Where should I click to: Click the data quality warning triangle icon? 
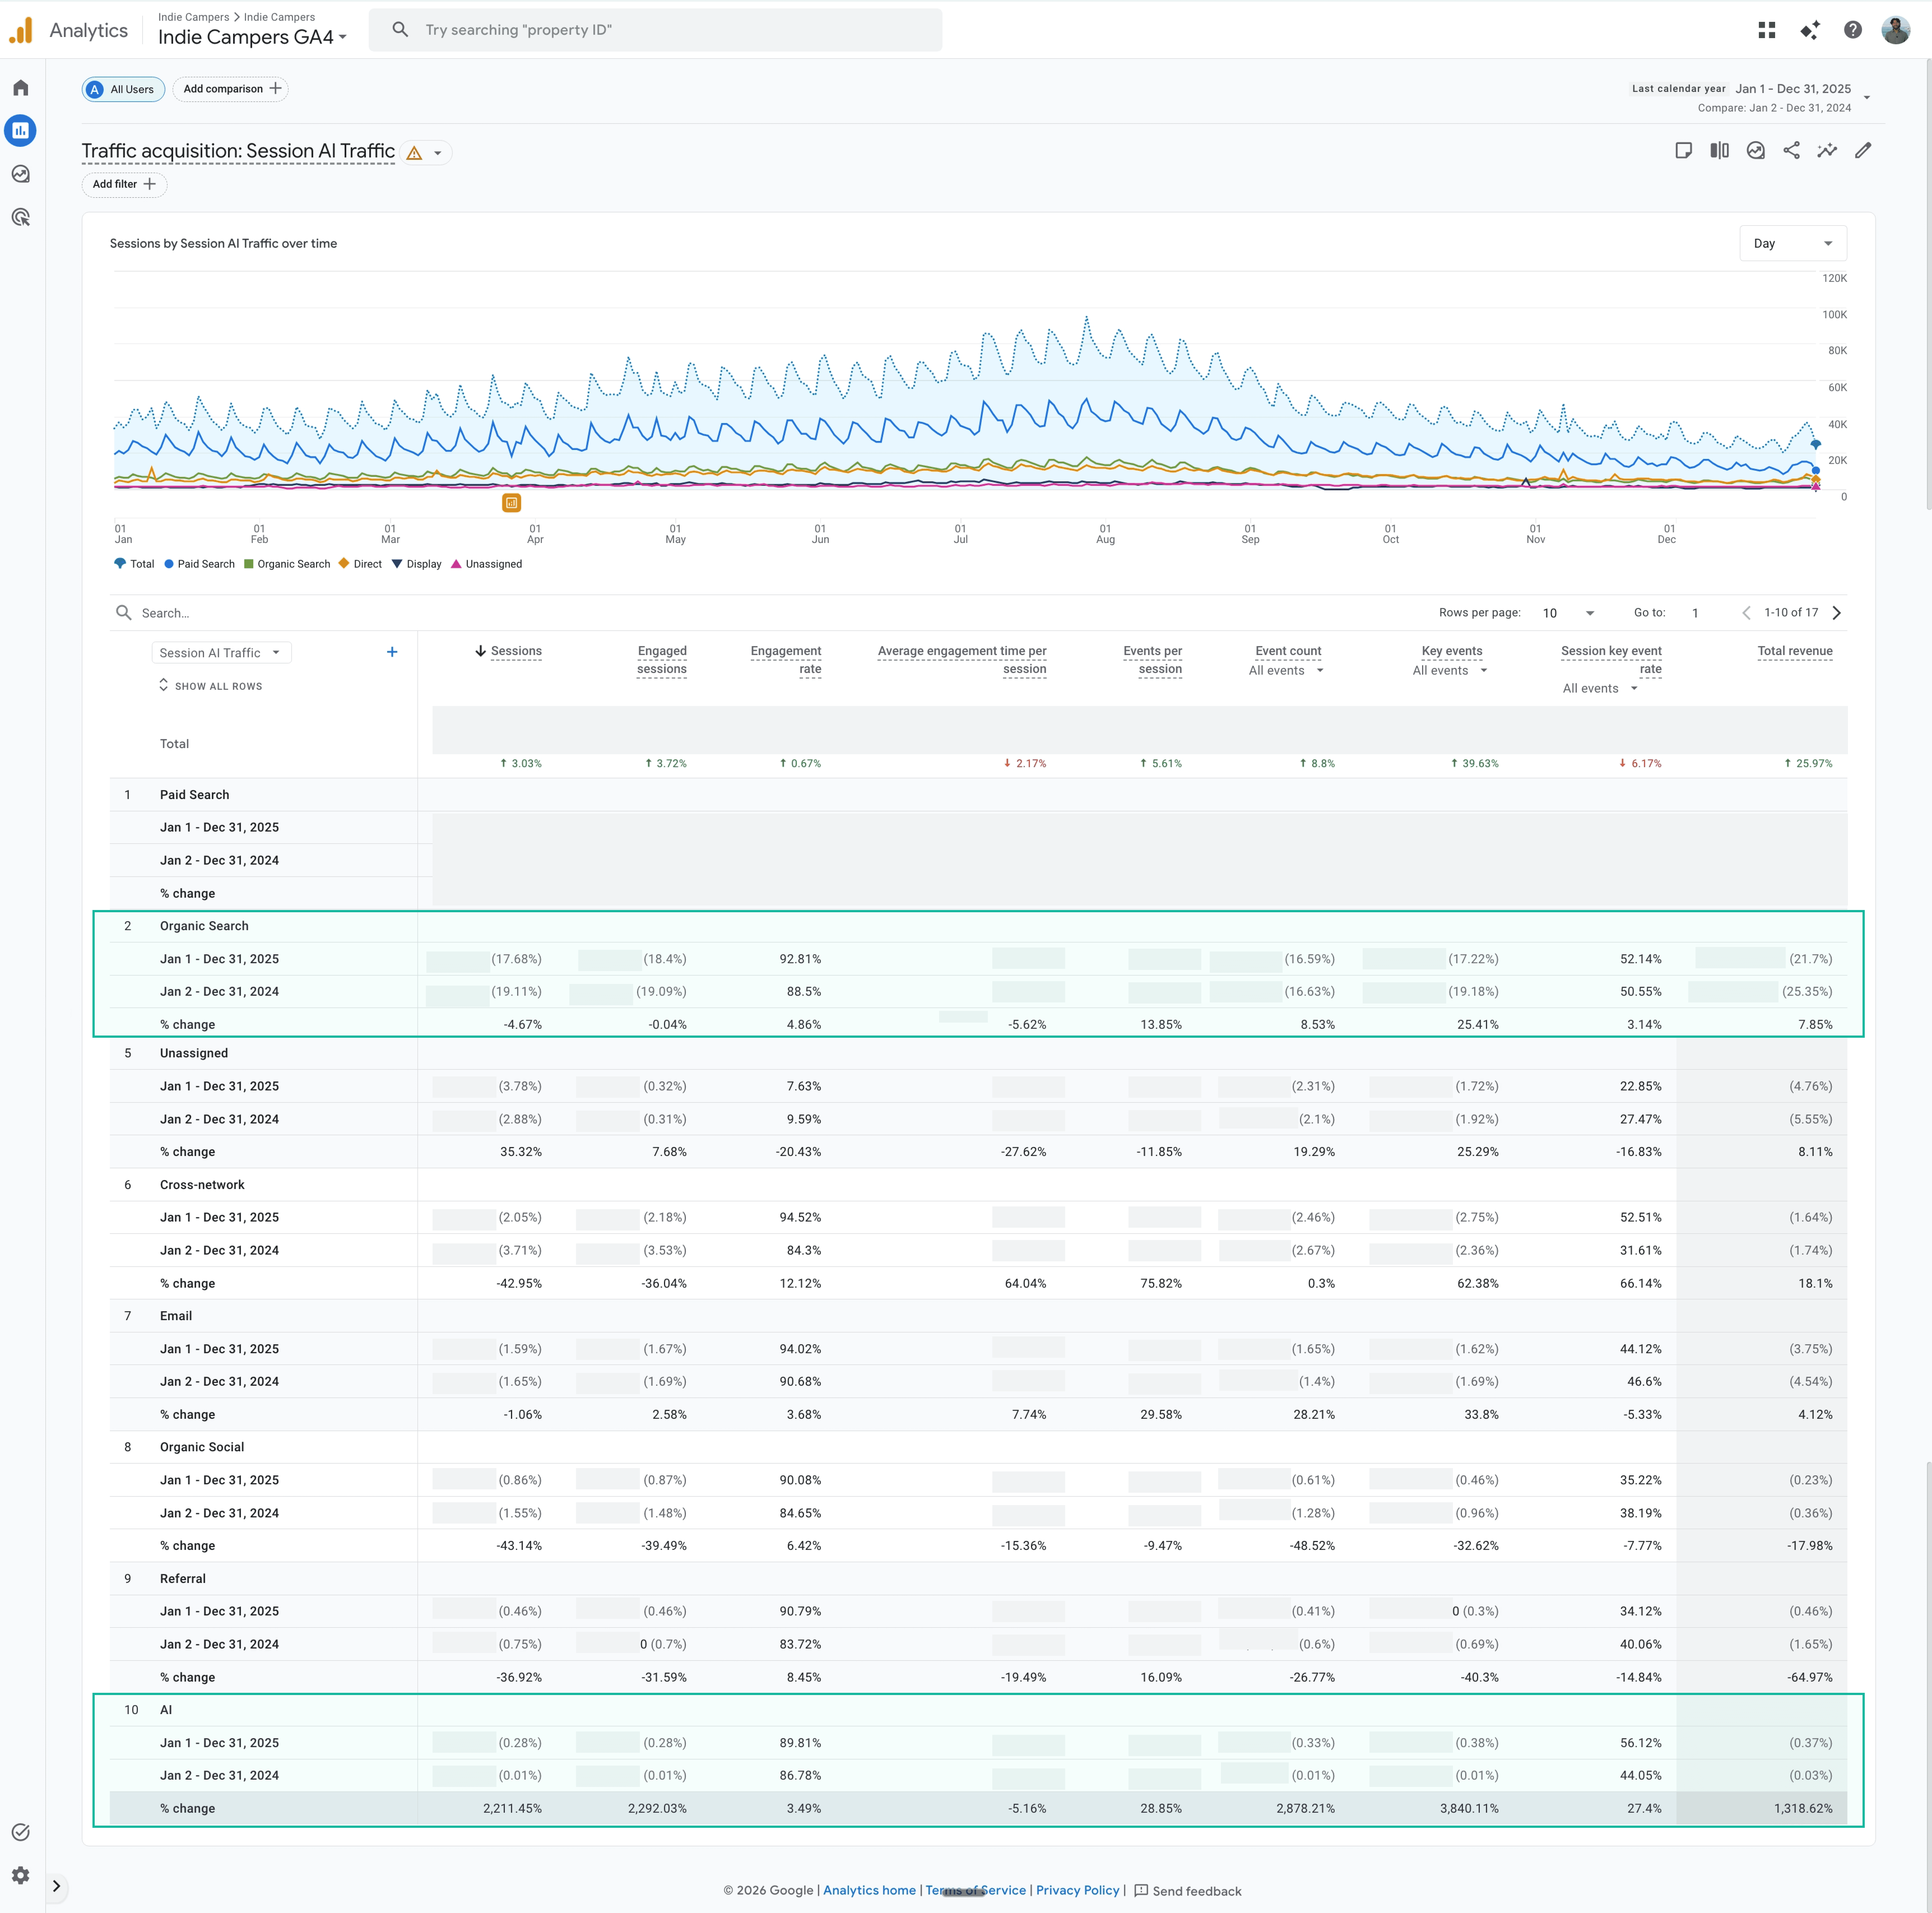click(414, 153)
